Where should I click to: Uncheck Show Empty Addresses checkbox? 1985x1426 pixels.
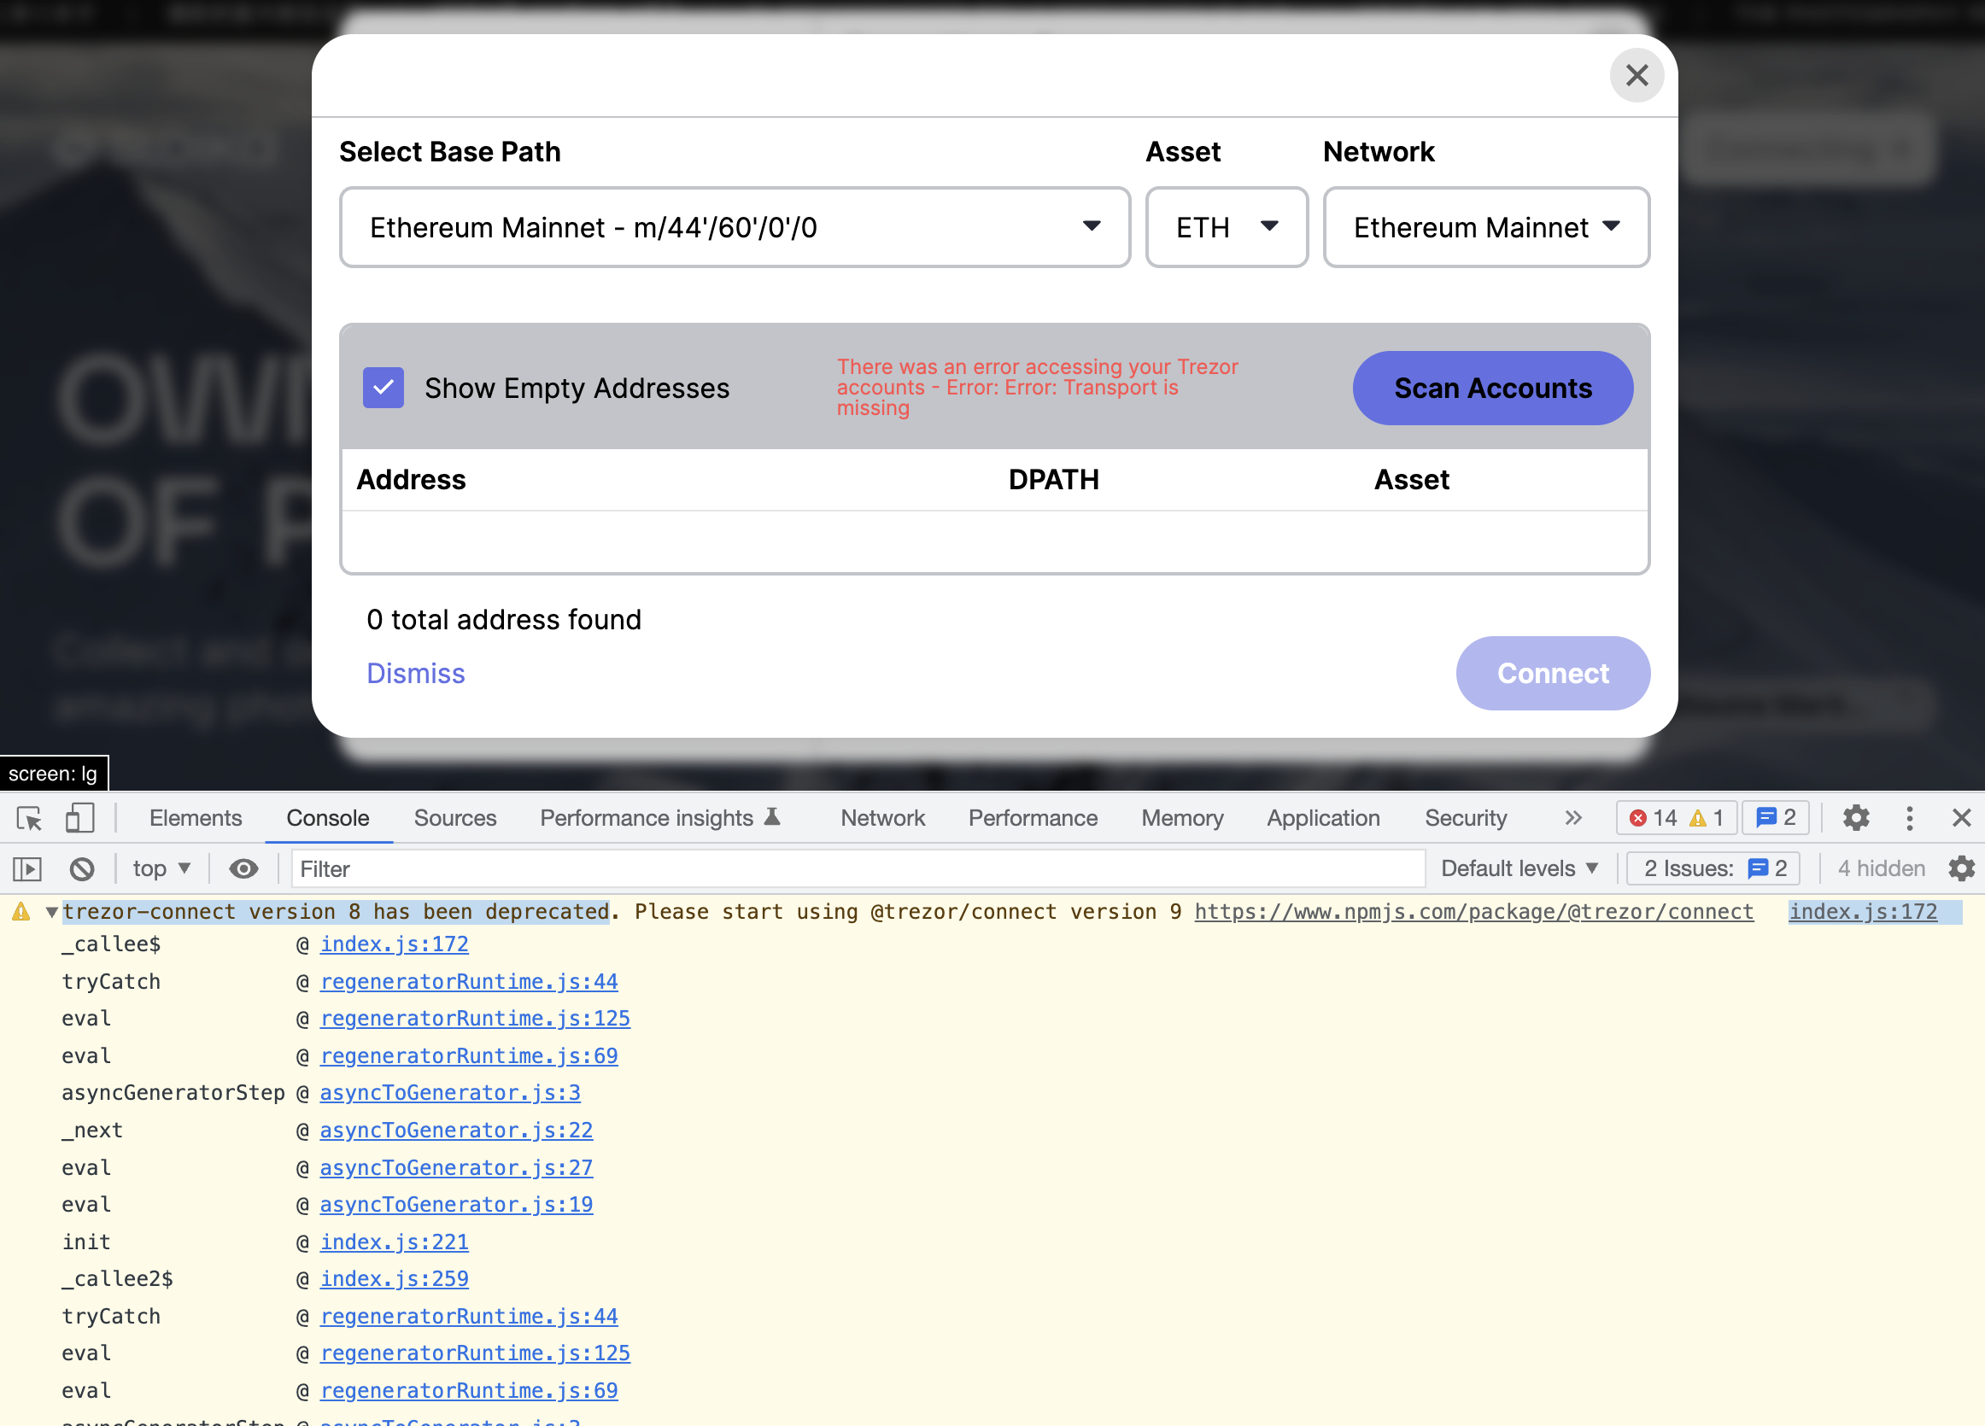coord(384,388)
